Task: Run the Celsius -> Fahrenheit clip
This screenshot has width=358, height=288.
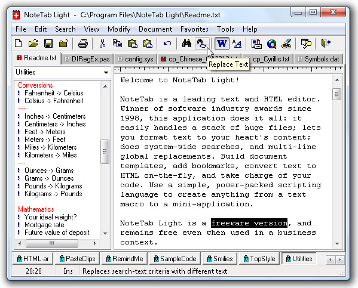Action: pos(54,101)
